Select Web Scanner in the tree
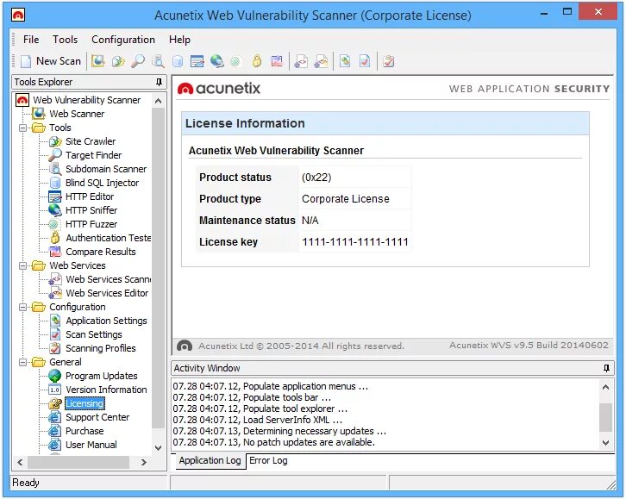Viewport: 626px width, 499px height. pyautogui.click(x=77, y=114)
